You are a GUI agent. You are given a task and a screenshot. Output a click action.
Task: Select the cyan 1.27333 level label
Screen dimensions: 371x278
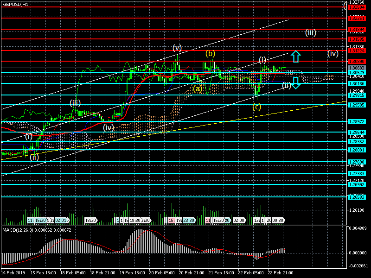357,173
